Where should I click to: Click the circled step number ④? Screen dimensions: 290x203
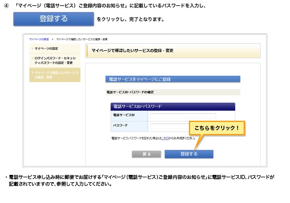pyautogui.click(x=6, y=6)
